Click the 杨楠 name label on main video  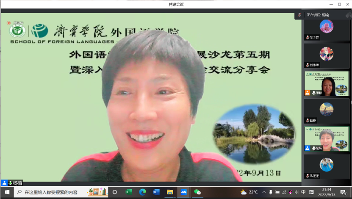coord(17,183)
